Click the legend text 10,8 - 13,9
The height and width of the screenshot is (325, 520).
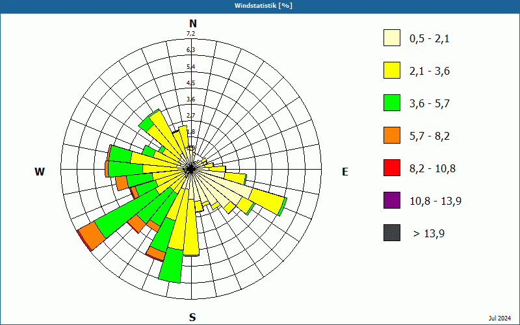coord(435,201)
